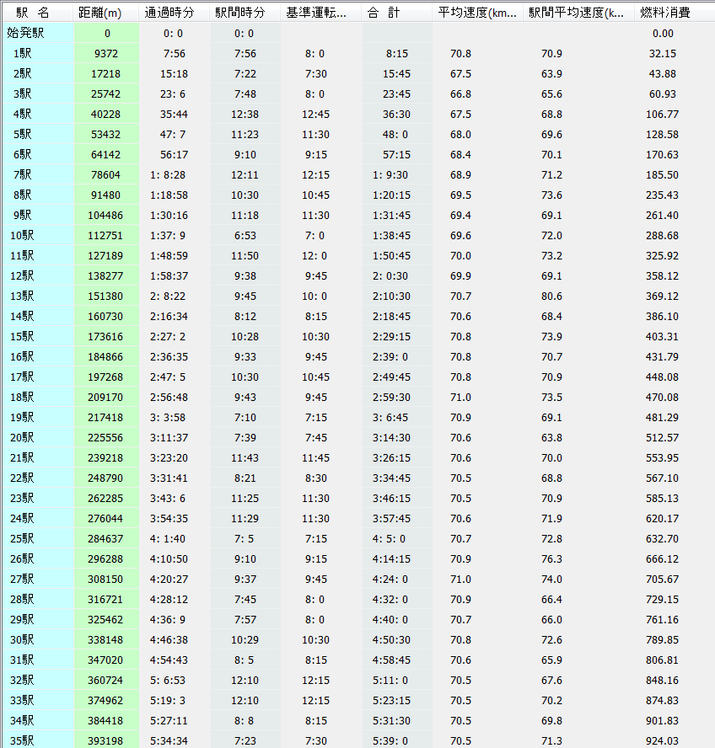Click standard run time 7: 0
Screen dimensions: 715x748
[314, 235]
